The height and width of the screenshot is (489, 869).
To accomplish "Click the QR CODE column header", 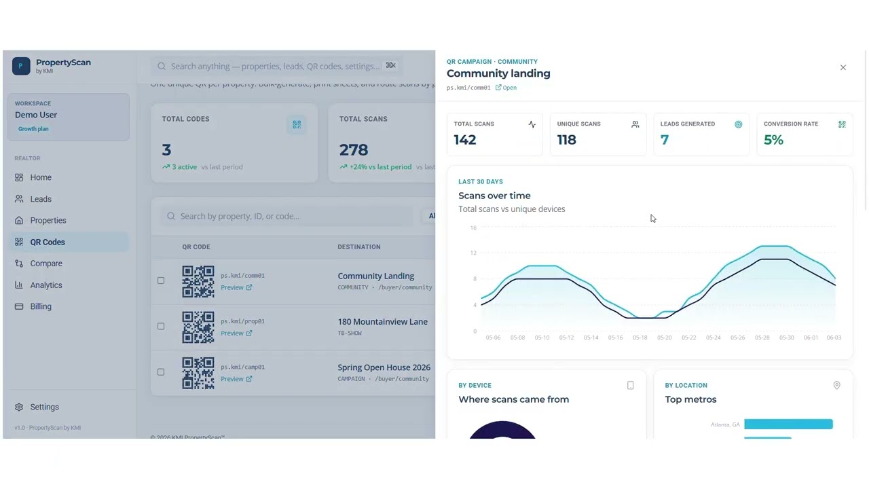I will click(196, 247).
